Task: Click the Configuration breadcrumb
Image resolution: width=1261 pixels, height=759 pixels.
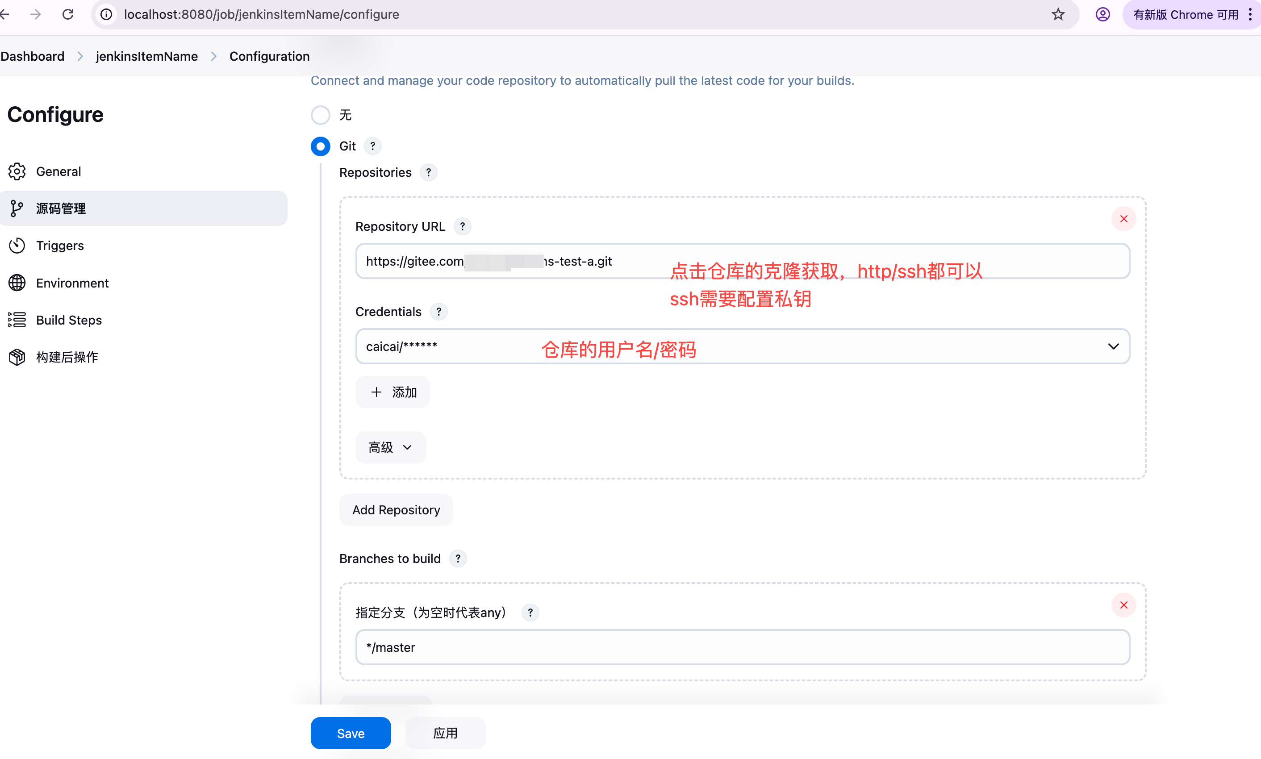Action: (270, 56)
